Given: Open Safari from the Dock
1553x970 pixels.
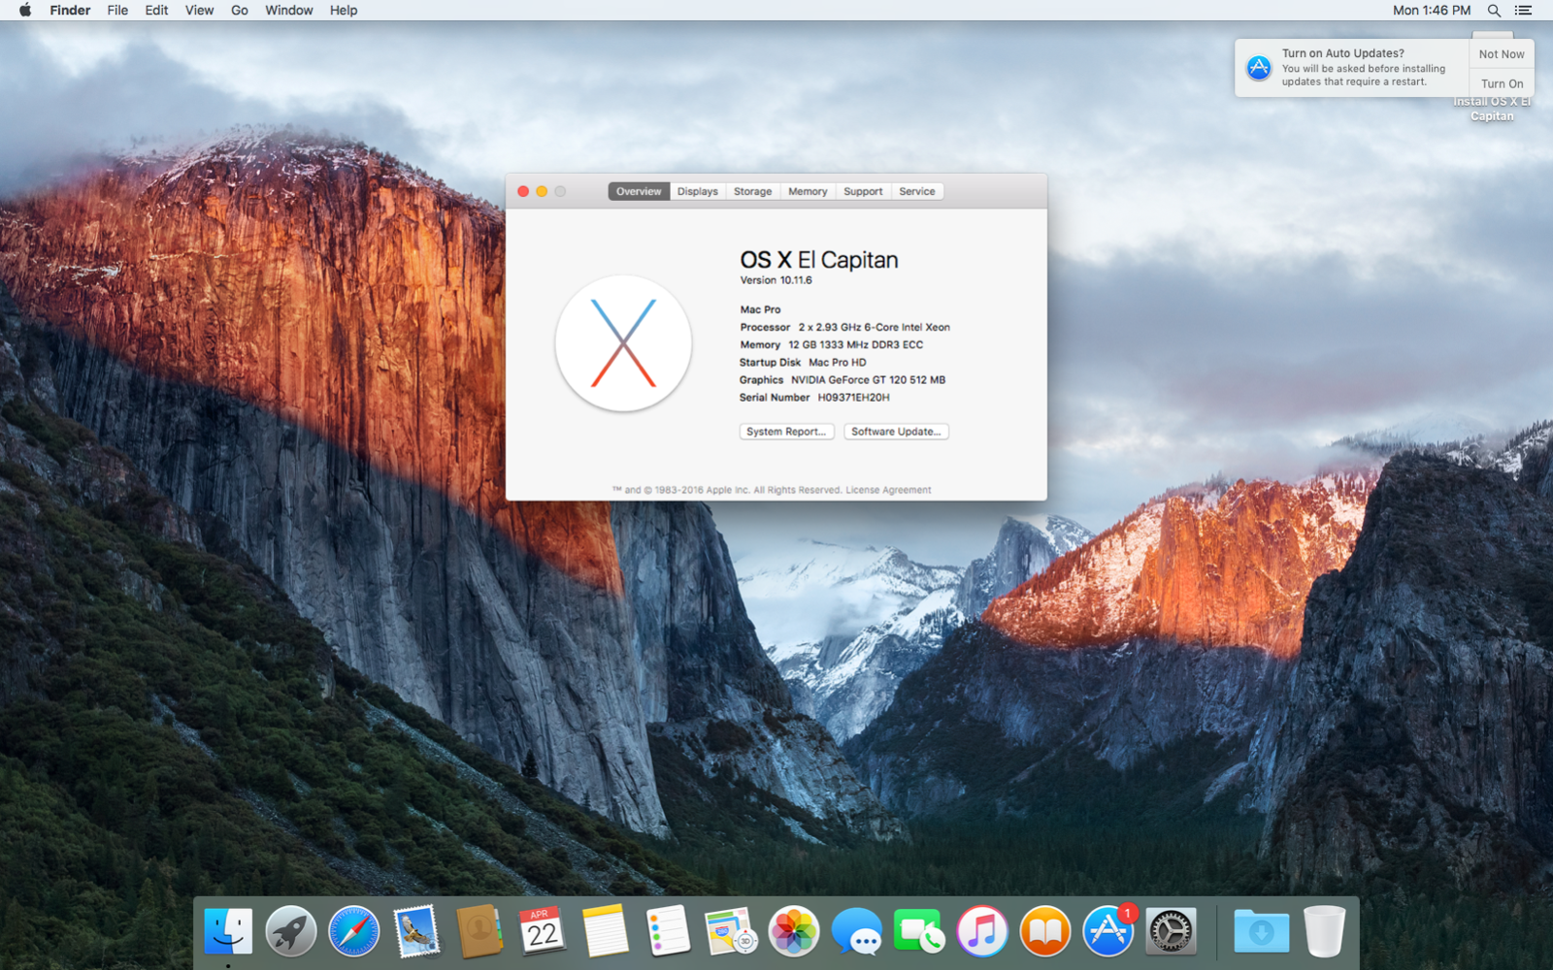Looking at the screenshot, I should (x=353, y=931).
